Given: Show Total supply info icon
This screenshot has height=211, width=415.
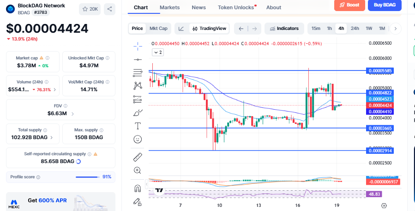Looking at the screenshot, I should 45,130.
